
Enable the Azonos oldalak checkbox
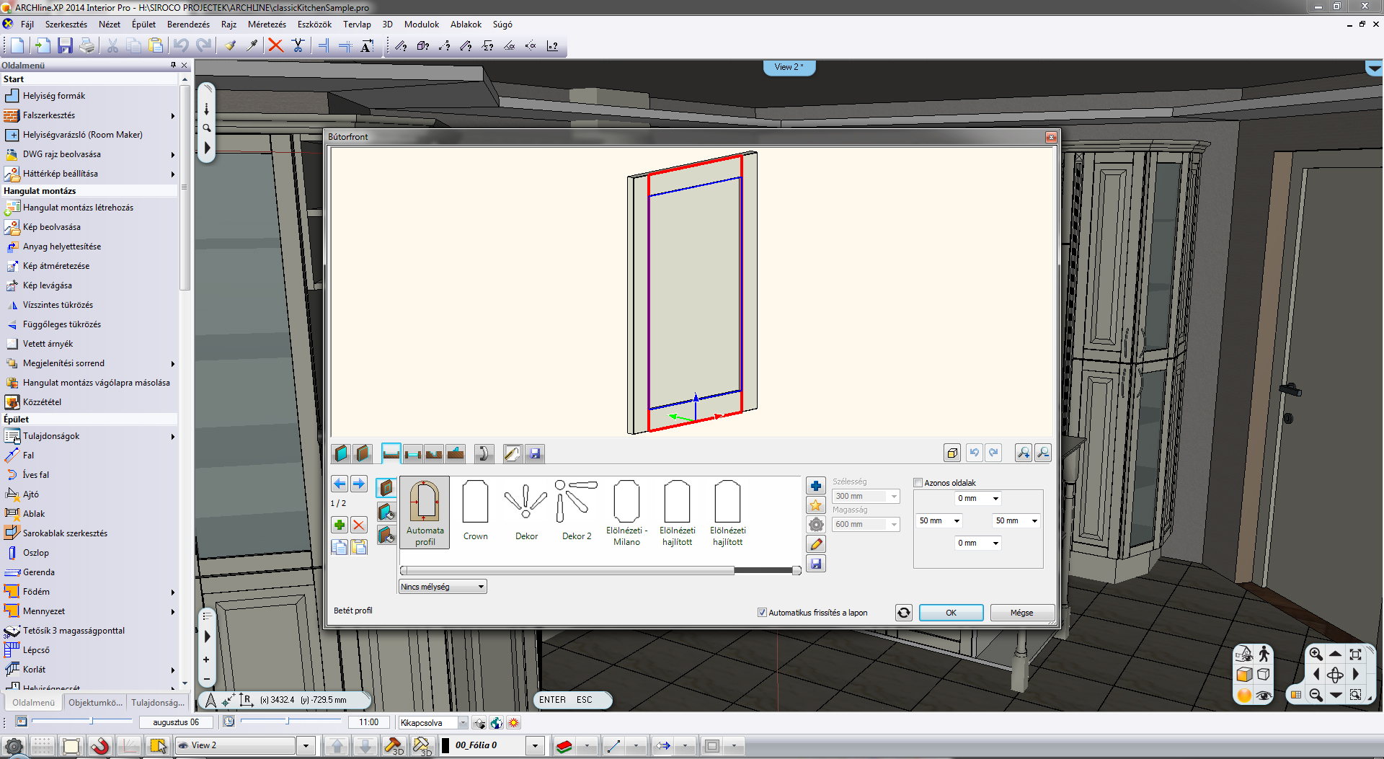[x=918, y=483]
